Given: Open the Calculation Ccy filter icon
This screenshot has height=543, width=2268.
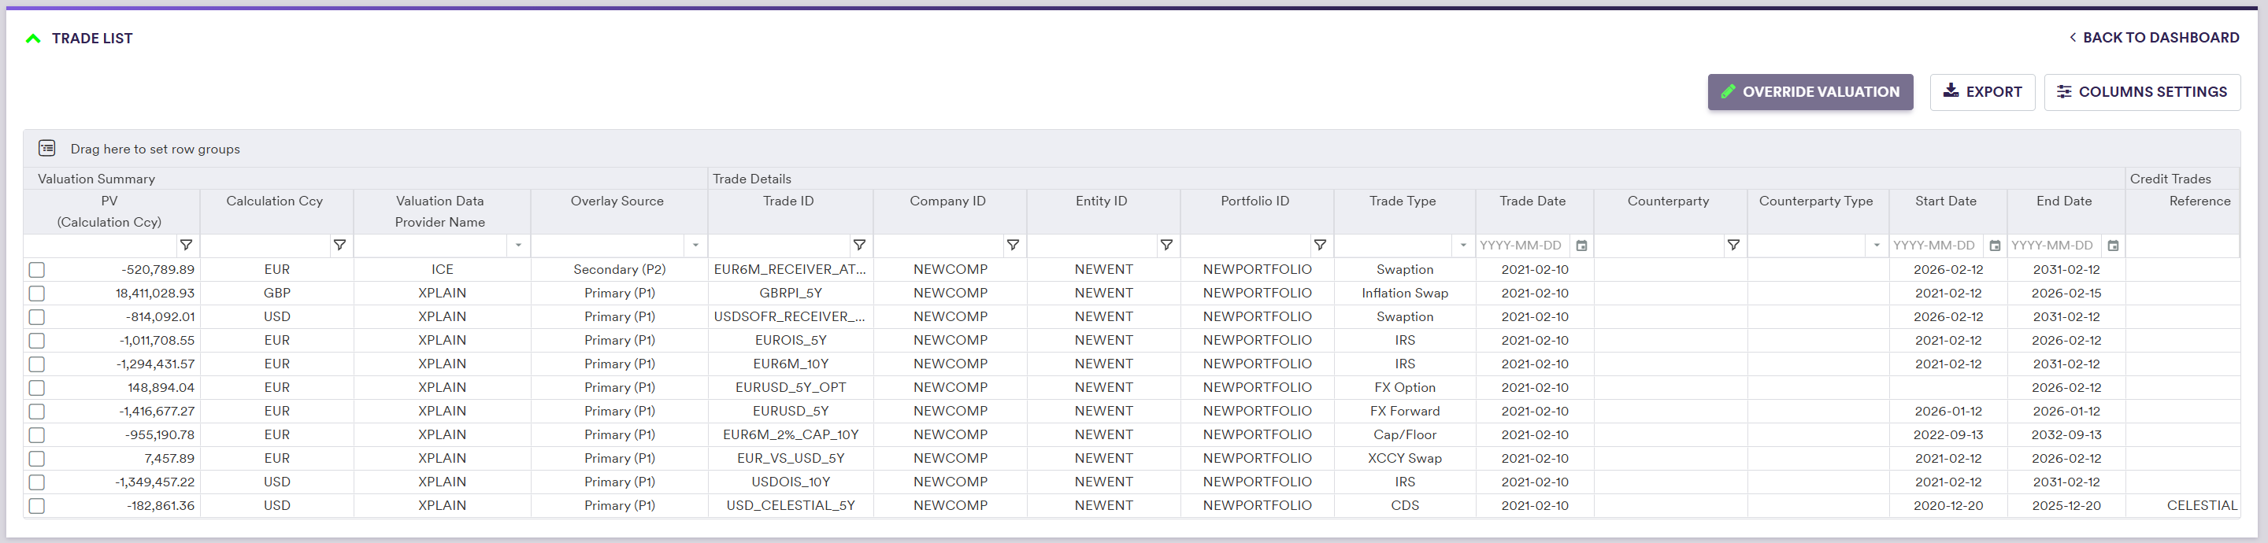Looking at the screenshot, I should point(339,246).
